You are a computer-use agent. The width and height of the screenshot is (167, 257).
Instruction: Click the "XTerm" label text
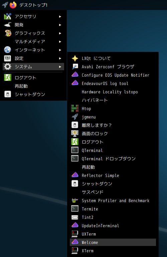(88, 251)
